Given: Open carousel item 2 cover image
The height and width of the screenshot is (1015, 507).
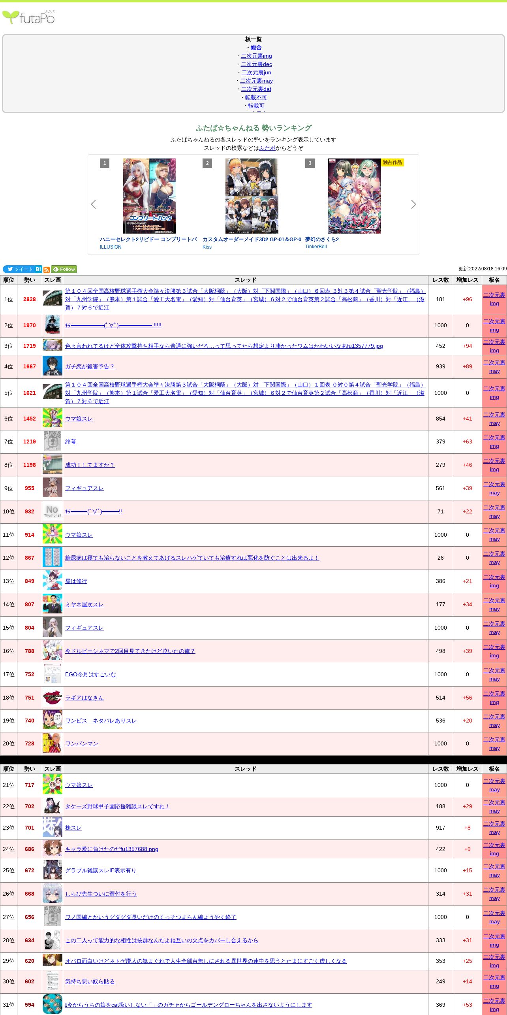Looking at the screenshot, I should 252,196.
